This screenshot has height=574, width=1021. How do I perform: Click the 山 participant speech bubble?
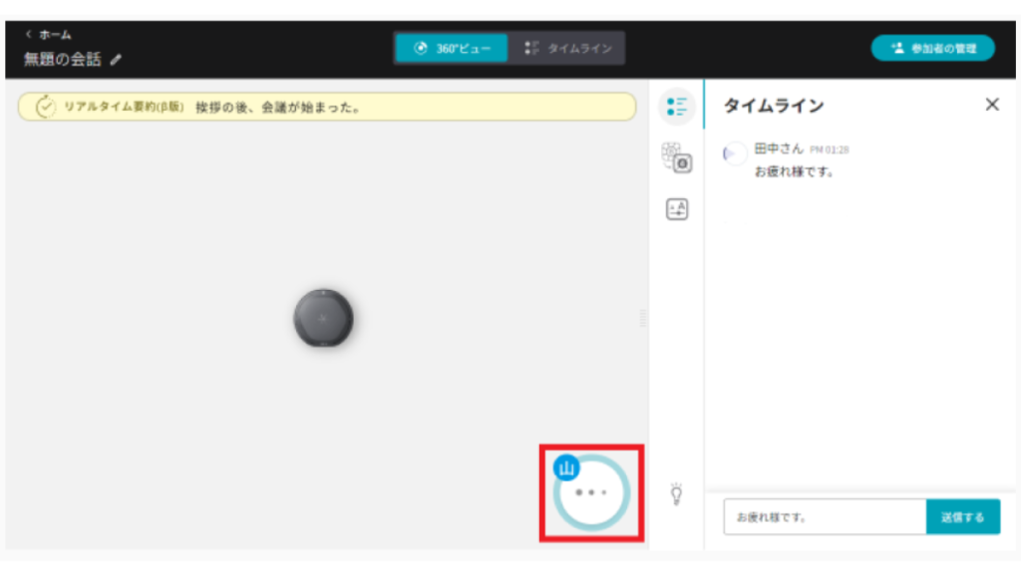[592, 492]
